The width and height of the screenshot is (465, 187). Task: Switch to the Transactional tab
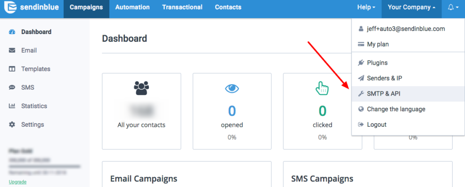[x=182, y=7]
